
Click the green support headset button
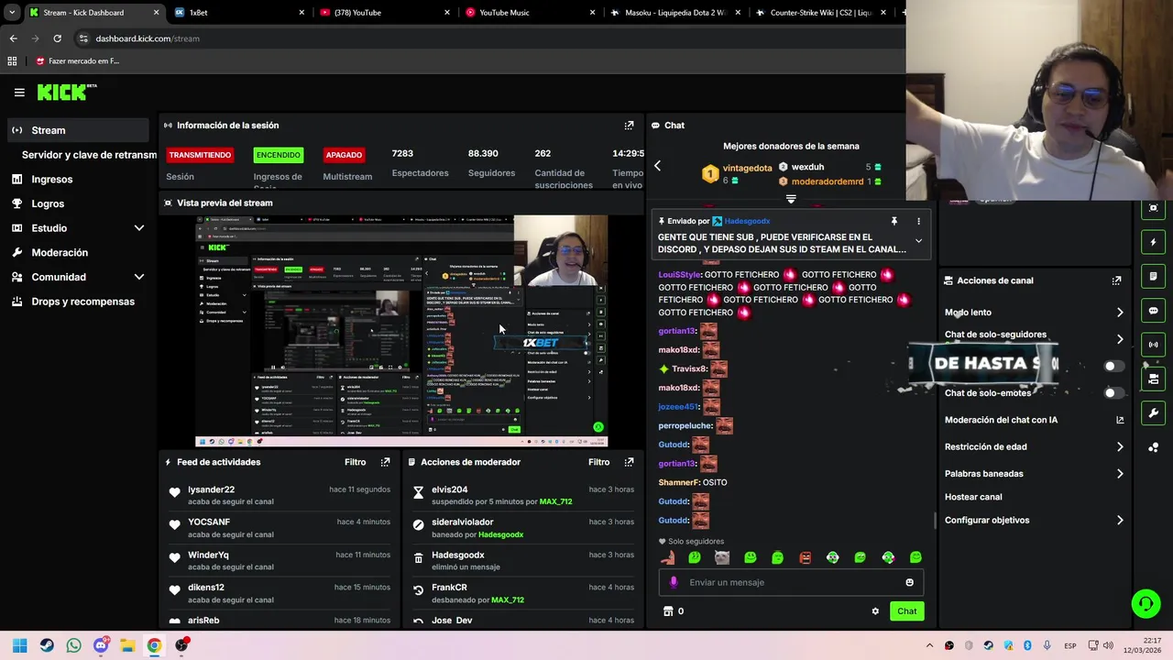pyautogui.click(x=1146, y=603)
